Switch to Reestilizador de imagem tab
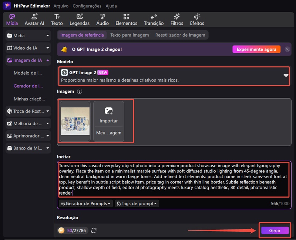Image resolution: width=296 pixels, height=240 pixels. [180, 35]
